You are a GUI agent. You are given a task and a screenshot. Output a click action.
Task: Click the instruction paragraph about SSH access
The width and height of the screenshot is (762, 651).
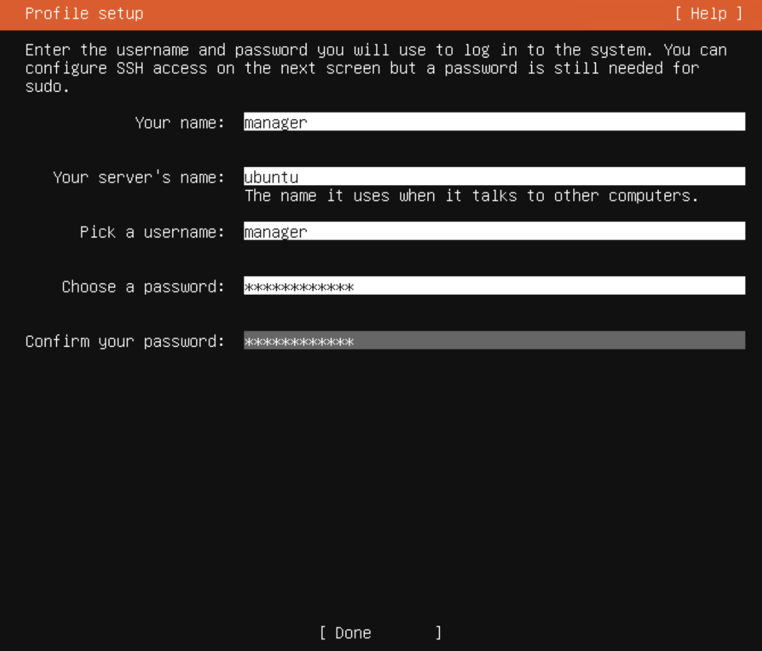(x=376, y=68)
